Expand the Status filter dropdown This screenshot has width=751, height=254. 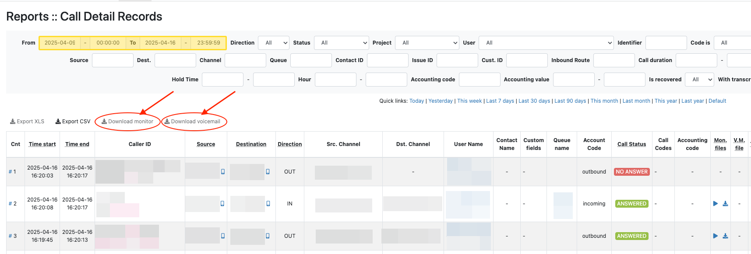click(x=342, y=43)
